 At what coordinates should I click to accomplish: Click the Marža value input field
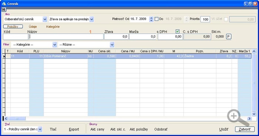(143, 37)
